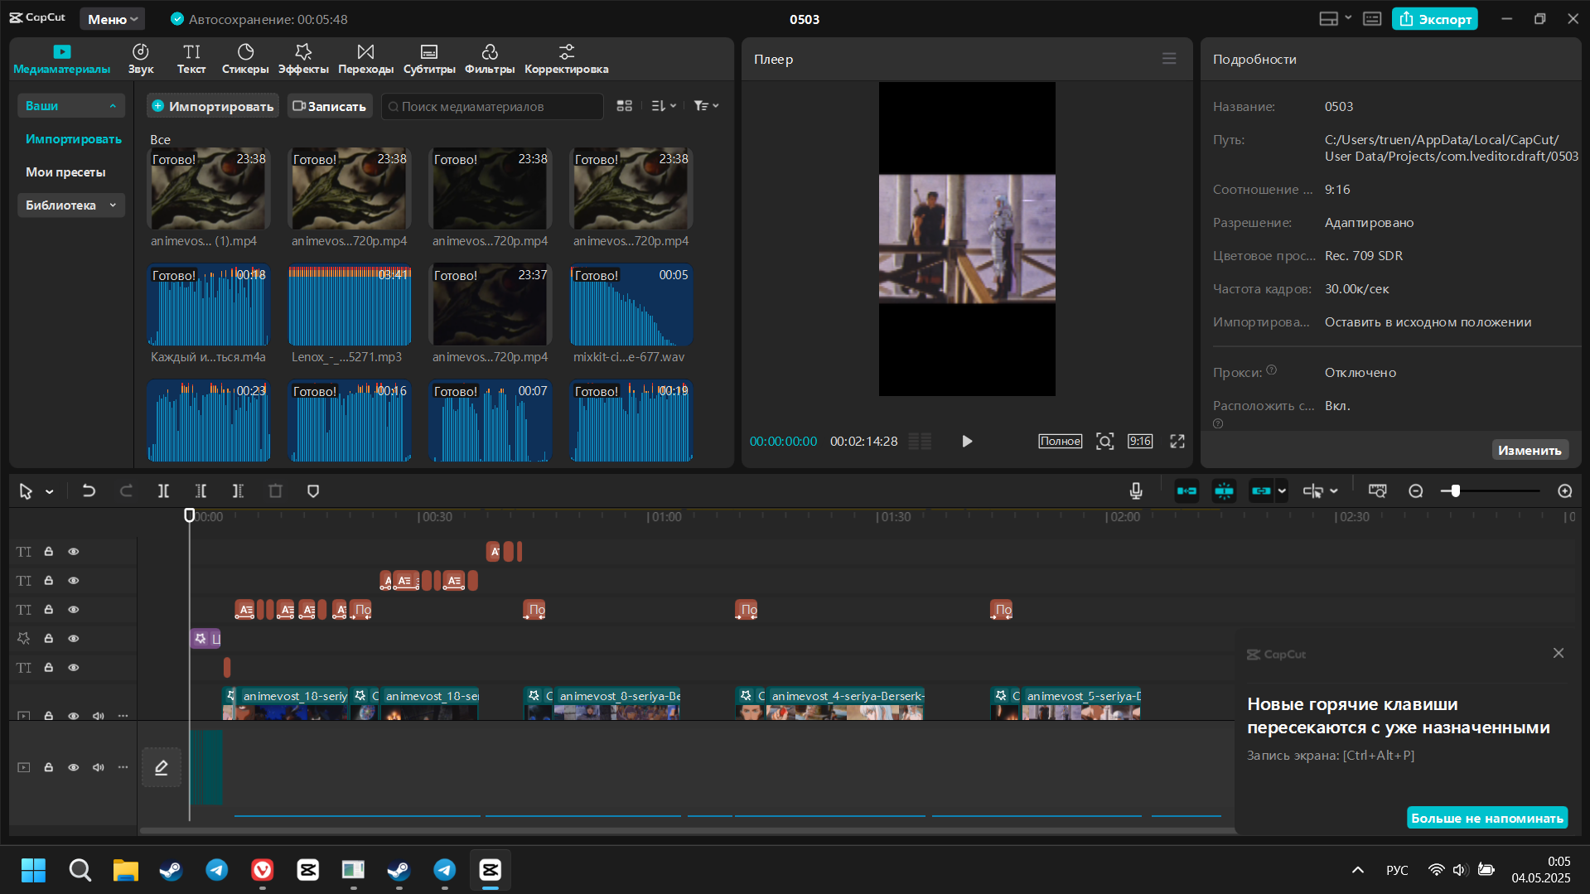This screenshot has width=1590, height=894.
Task: Click the Больше не напоминать button
Action: point(1487,818)
